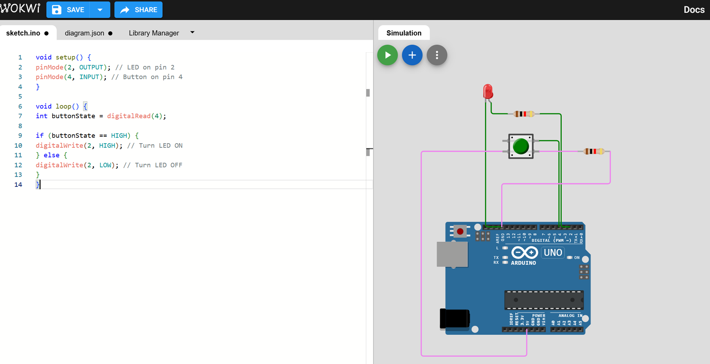Click the '// Button on pin 4' comment
This screenshot has width=710, height=364.
(x=147, y=77)
